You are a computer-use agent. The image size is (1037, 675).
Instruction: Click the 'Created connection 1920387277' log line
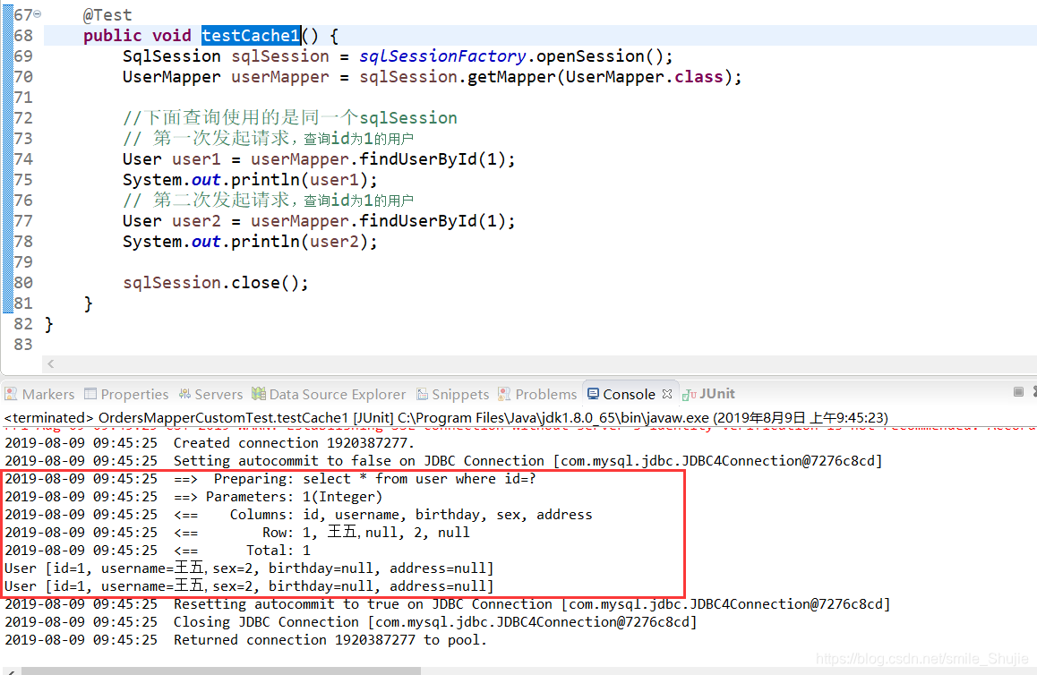pos(210,443)
